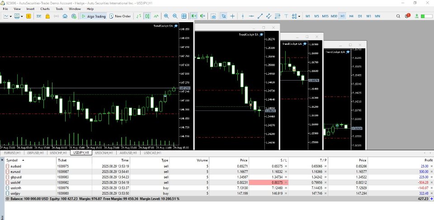Expand the shapes objects dropdown arrow
This screenshot has height=220, width=434.
click(x=299, y=17)
